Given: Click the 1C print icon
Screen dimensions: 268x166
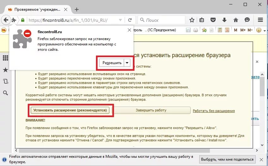Looking at the screenshot, I should [195, 30].
